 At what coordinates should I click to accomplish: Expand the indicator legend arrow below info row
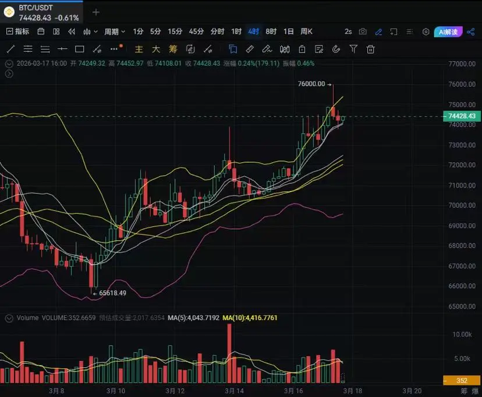coord(9,74)
